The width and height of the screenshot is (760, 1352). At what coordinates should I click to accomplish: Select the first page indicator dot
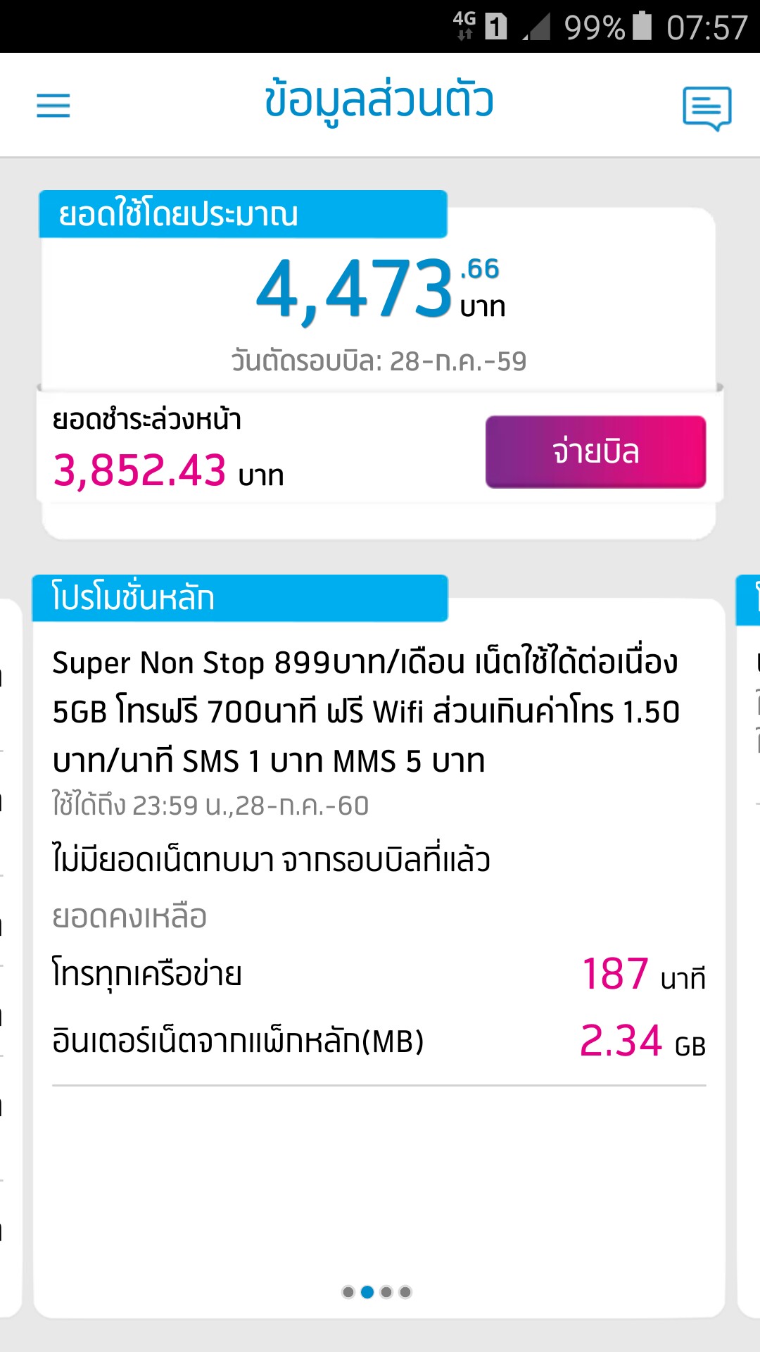click(x=348, y=1292)
